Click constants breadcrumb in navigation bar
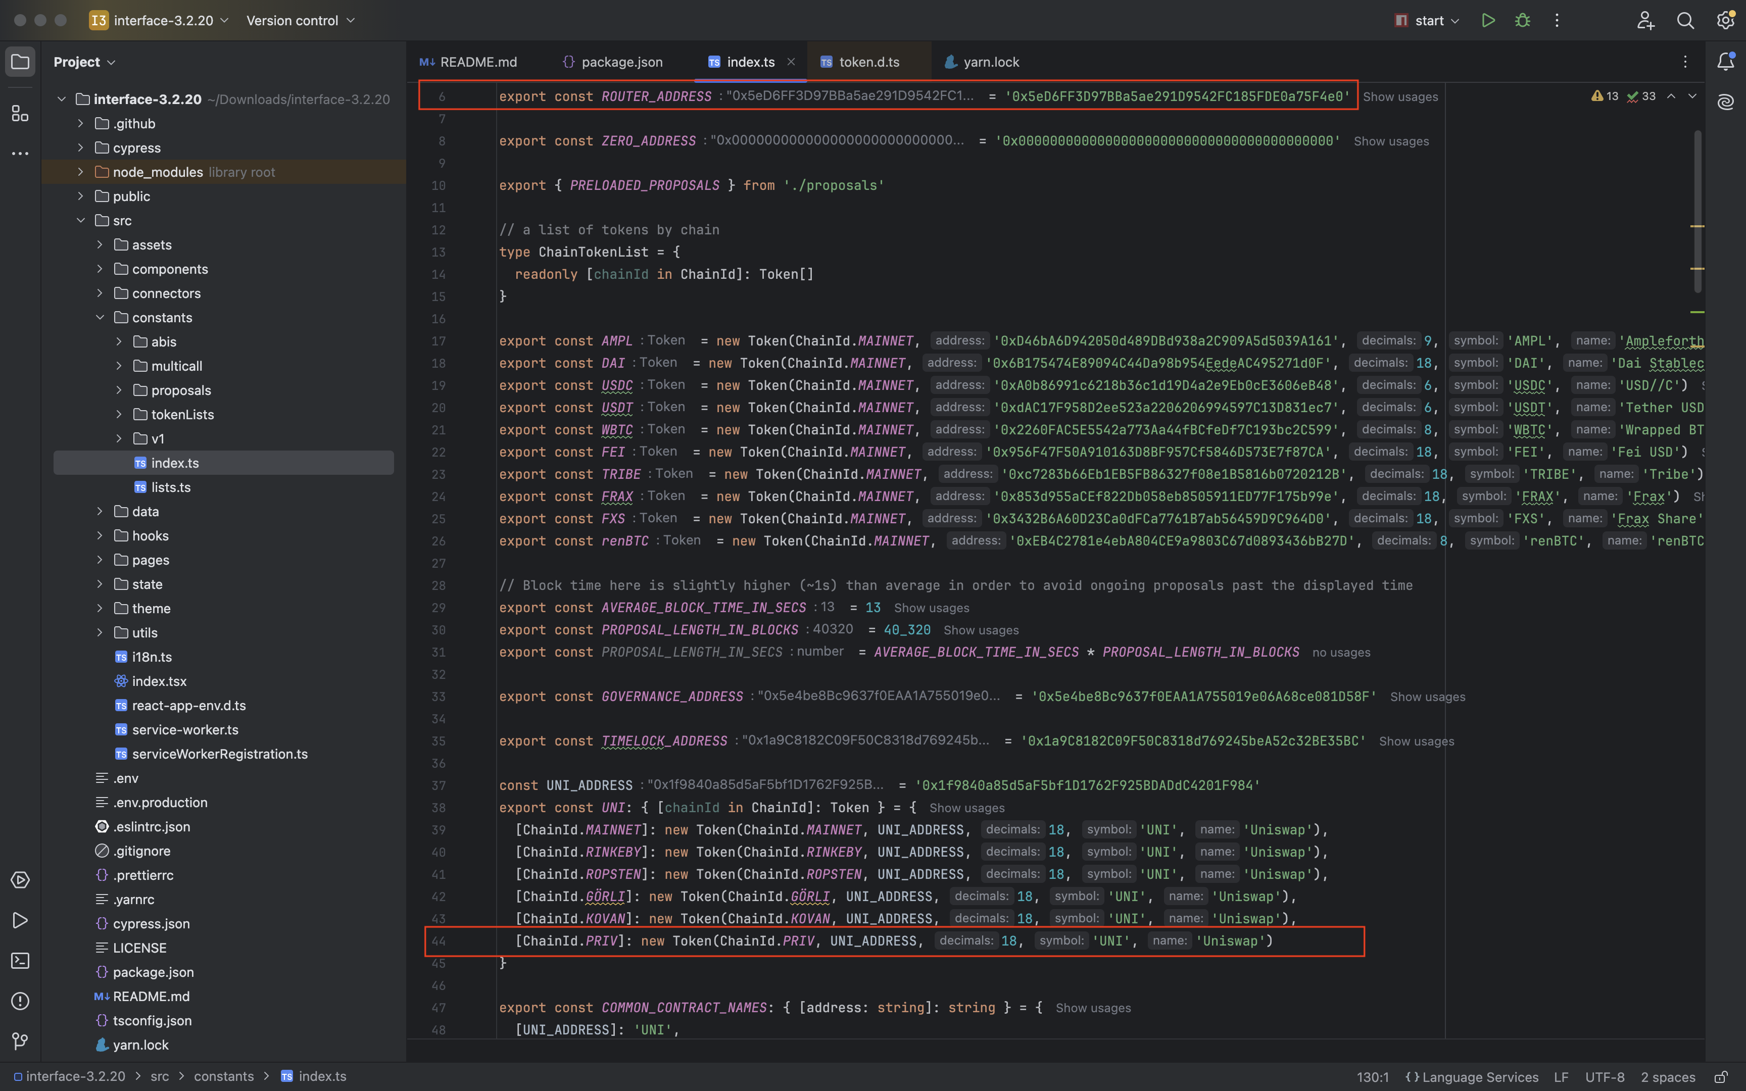The image size is (1746, 1091). [x=224, y=1076]
